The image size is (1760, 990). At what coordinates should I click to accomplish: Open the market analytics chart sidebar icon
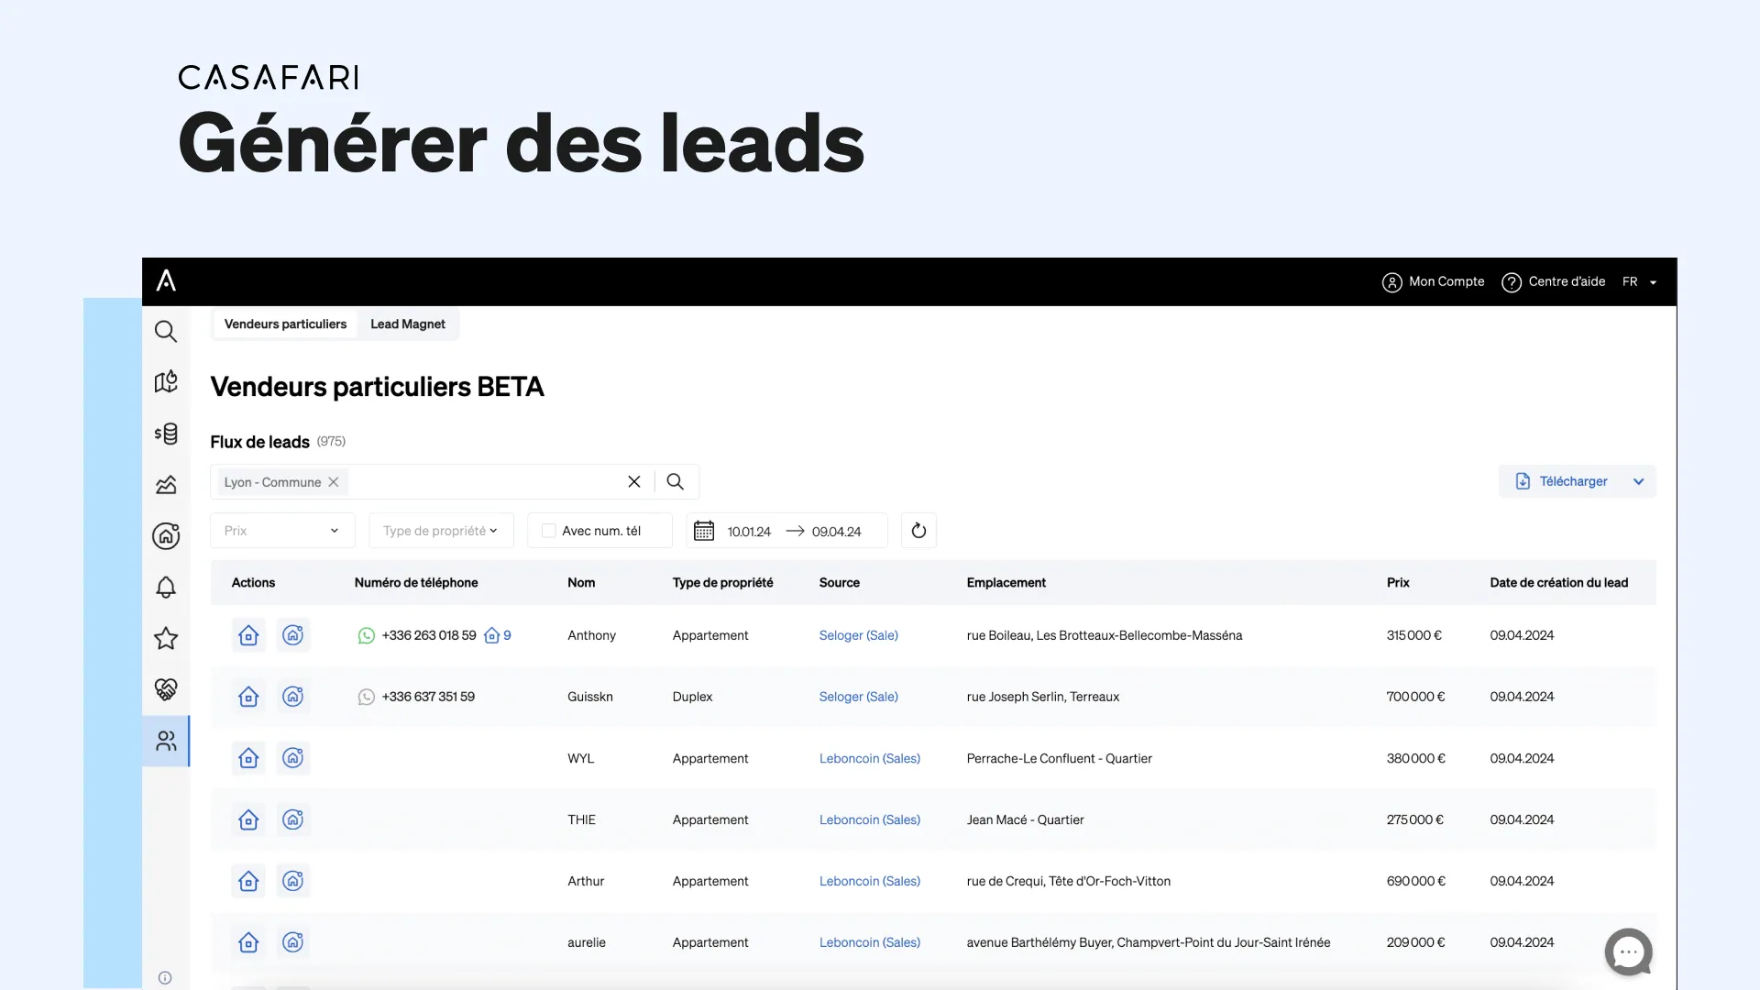click(166, 485)
